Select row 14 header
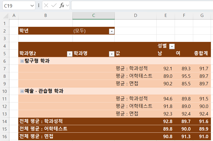213x141 pixels. (4, 121)
